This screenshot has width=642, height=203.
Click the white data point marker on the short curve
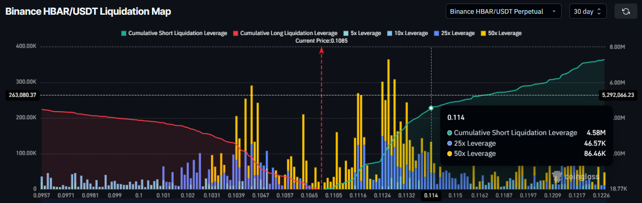[431, 108]
